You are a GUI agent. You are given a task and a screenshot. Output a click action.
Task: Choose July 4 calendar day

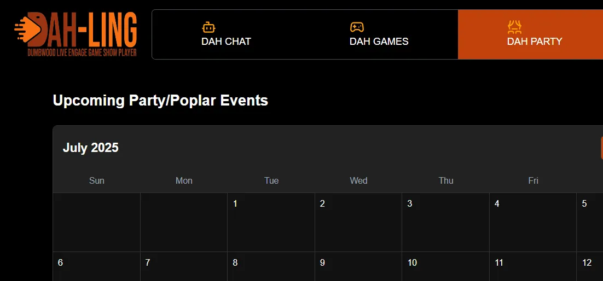[x=533, y=222]
